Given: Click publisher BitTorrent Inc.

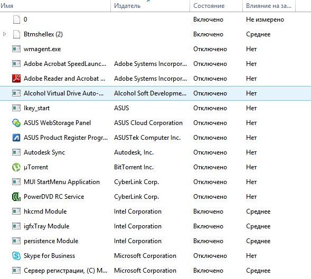Looking at the screenshot, I should pyautogui.click(x=134, y=167).
